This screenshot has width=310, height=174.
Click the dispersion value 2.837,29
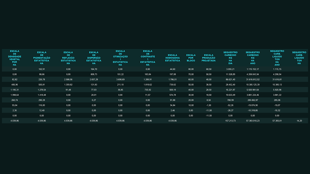pos(94,80)
